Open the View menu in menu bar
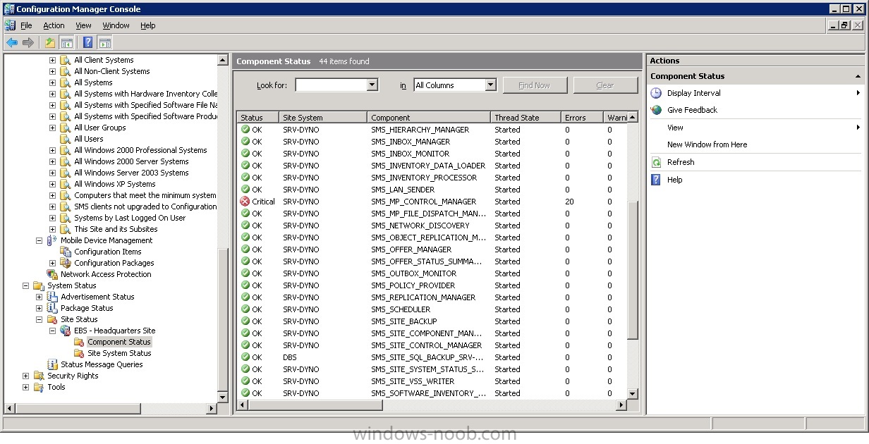869x444 pixels. (x=83, y=25)
